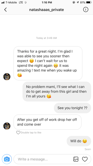Open natashaaas_private profile from header title
This screenshot has height=166, width=93.
tap(47, 10)
